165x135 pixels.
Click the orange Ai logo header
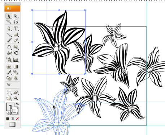point(12,9)
